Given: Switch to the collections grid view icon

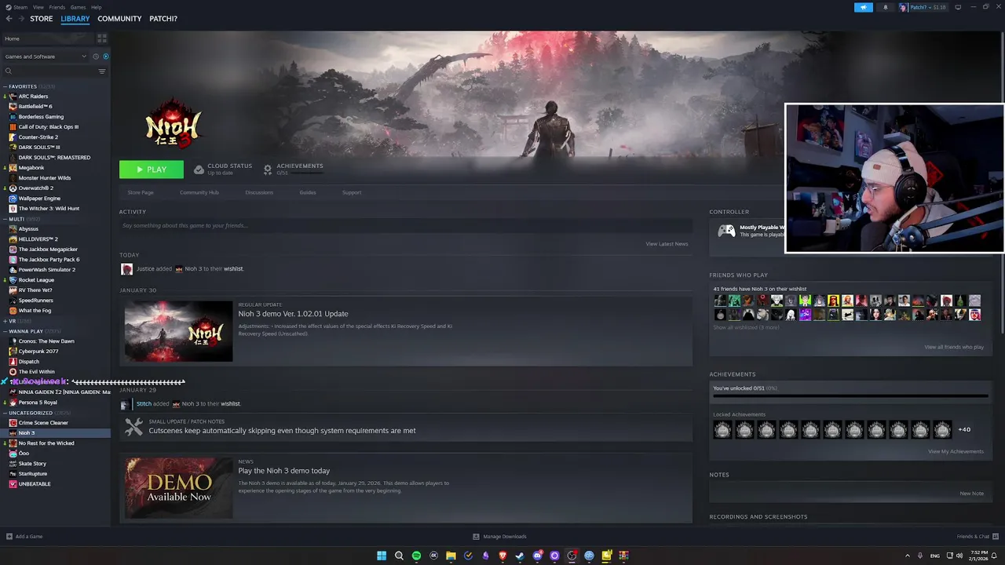Looking at the screenshot, I should pos(102,38).
